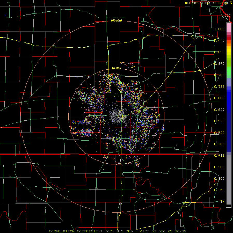
Task: Click the 0.893 legend value
Action: [x=219, y=52]
